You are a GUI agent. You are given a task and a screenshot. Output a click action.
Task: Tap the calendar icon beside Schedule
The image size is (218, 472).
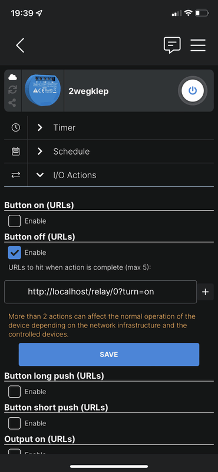pos(16,152)
